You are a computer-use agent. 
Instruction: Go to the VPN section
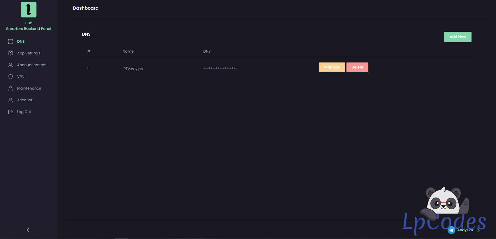(x=21, y=77)
